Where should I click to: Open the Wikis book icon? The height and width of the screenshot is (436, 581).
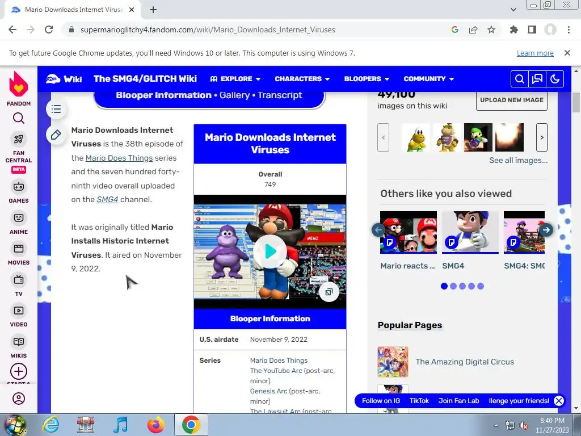coord(19,342)
